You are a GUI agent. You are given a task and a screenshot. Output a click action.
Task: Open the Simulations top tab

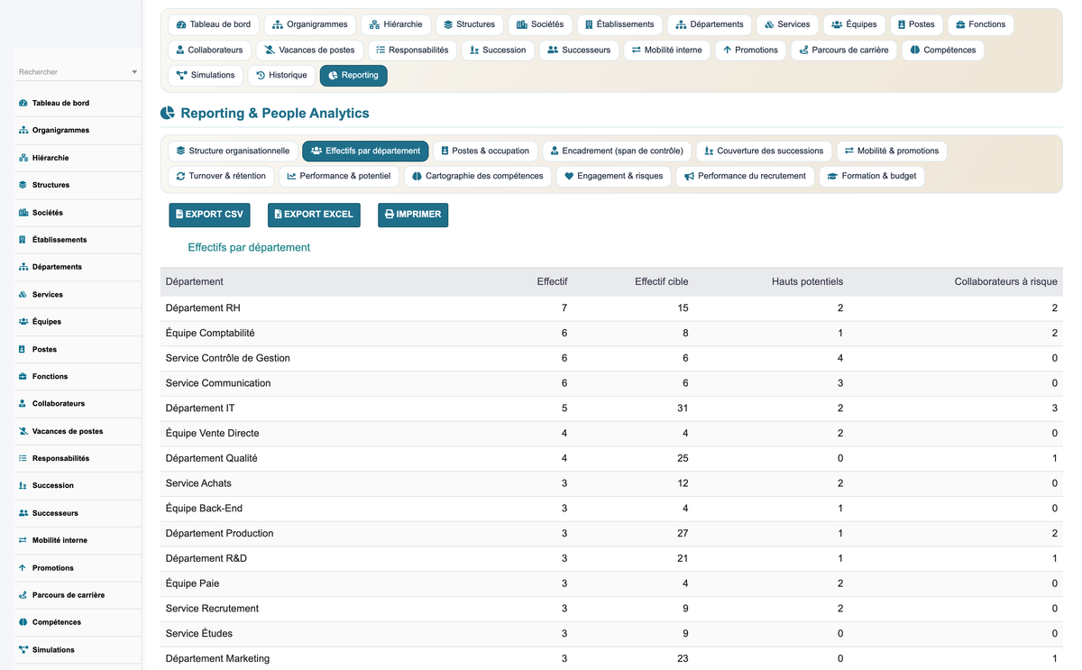206,76
